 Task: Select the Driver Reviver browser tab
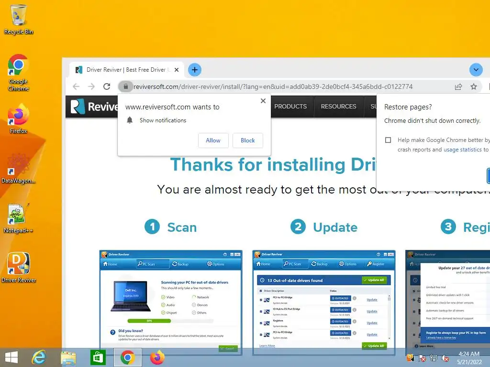(x=126, y=70)
